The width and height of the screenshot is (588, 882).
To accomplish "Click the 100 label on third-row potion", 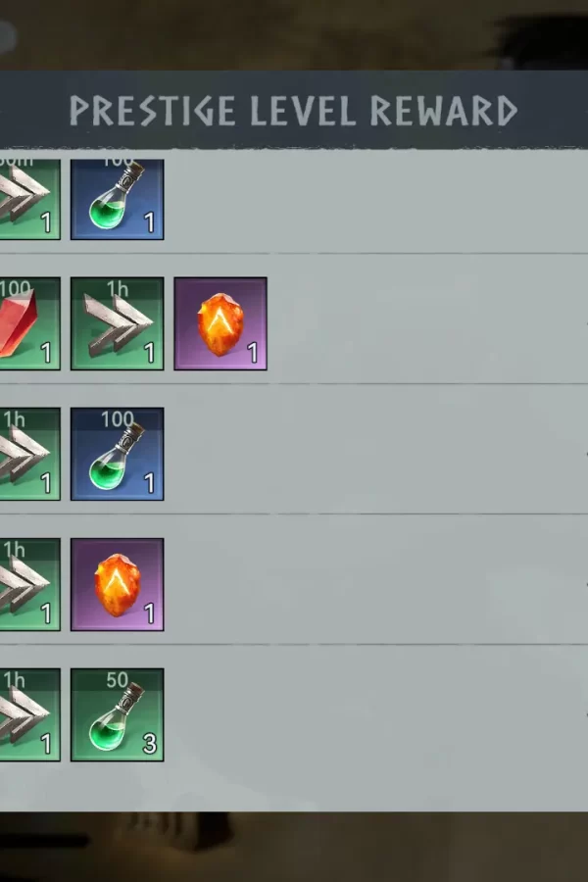I will pyautogui.click(x=117, y=419).
